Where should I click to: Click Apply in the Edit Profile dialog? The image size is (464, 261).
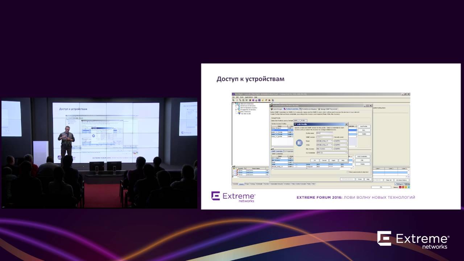(333, 160)
